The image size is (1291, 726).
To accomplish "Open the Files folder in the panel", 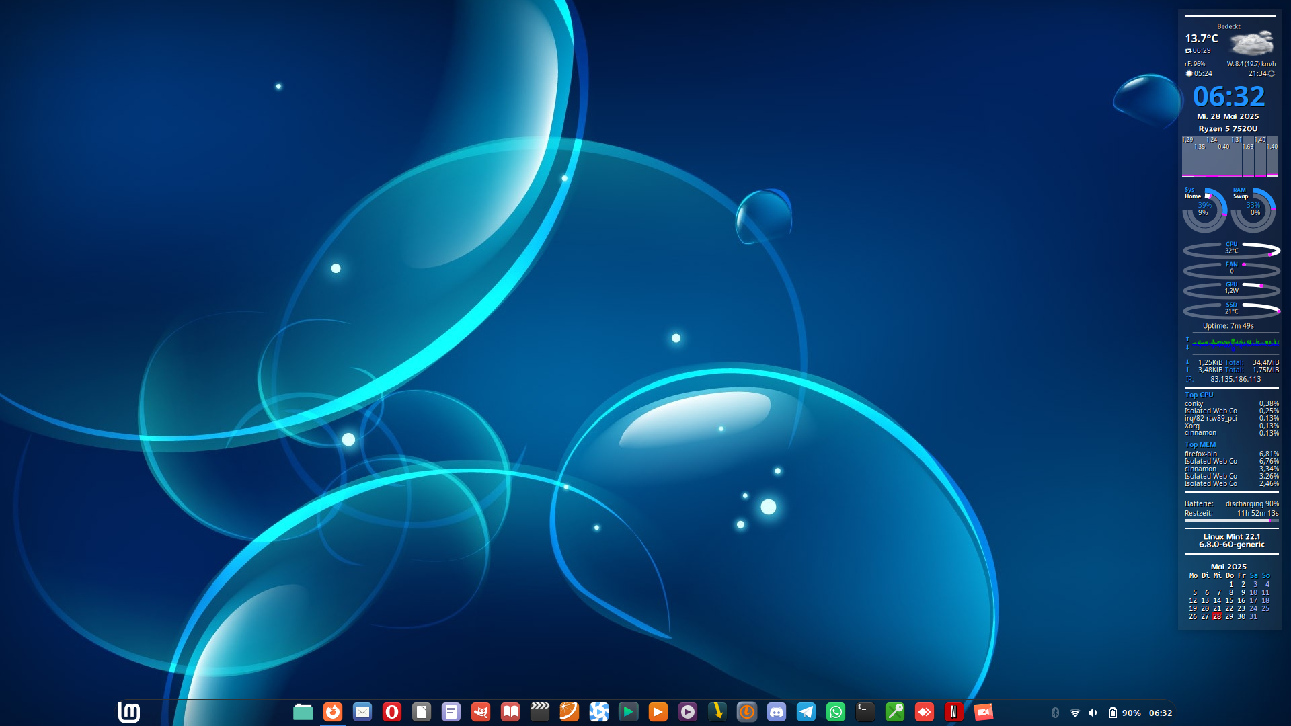I will click(x=303, y=712).
